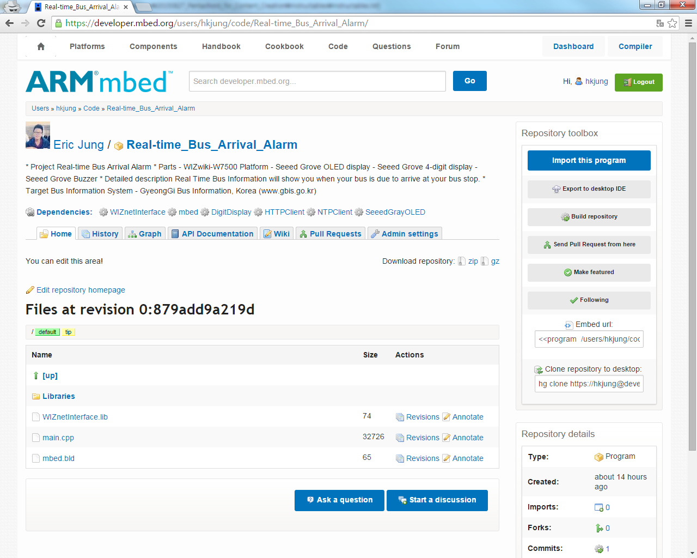Click the user avatar photo of Eric Jung
Viewport: 697px width, 558px height.
38,135
